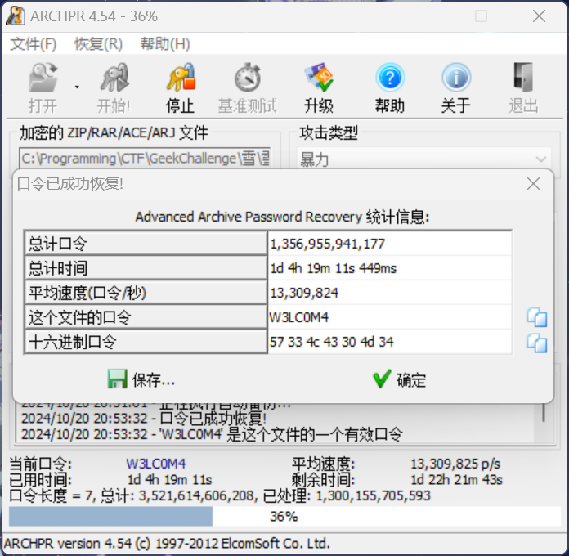Viewport: 569px width, 556px height.
Task: Click the ARCHPR version status bar text
Action: pos(167,543)
